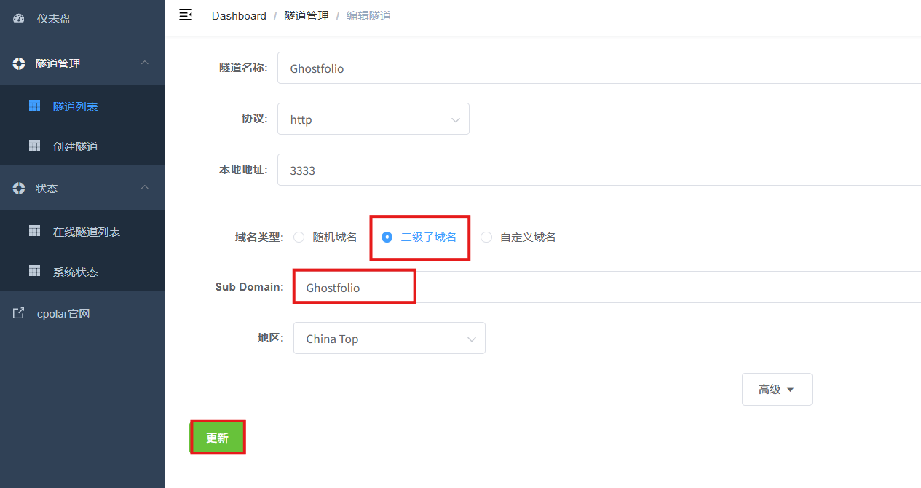Screen dimensions: 921x488
Task: Click the dashboard gauge icon beside 仪表盘
Action: (x=19, y=18)
